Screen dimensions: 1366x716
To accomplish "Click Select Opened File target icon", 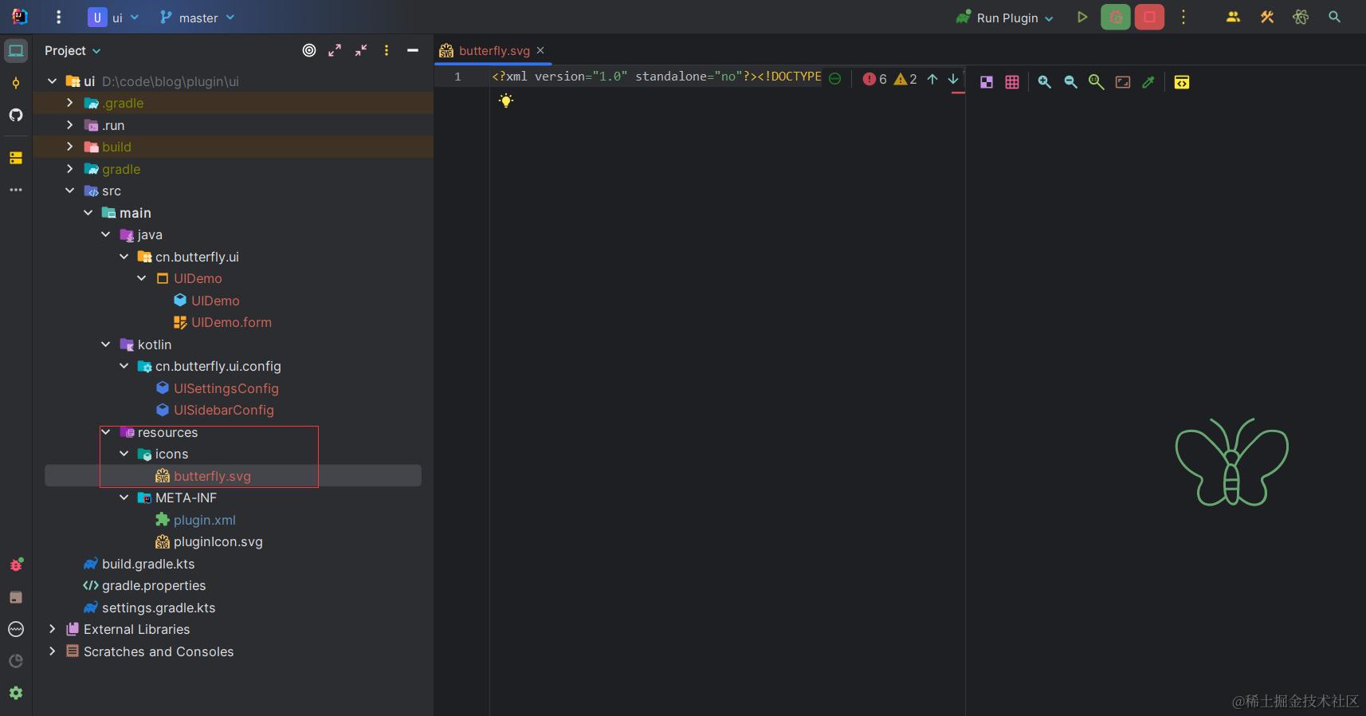I will tap(309, 50).
